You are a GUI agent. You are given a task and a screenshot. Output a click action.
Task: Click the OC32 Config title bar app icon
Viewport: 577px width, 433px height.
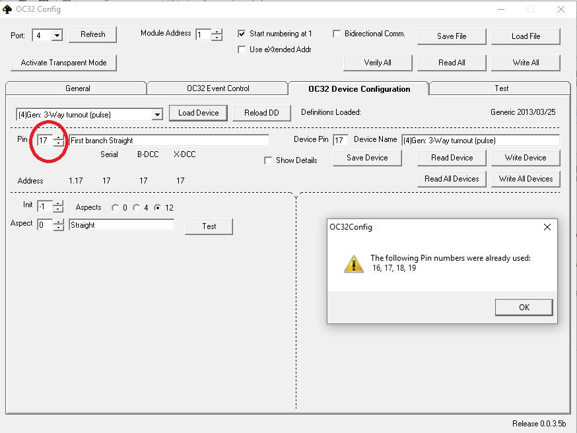click(8, 9)
